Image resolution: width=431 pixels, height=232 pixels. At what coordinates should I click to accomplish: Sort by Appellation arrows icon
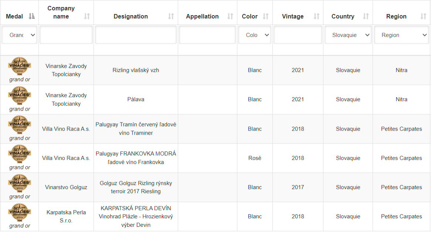click(x=230, y=16)
